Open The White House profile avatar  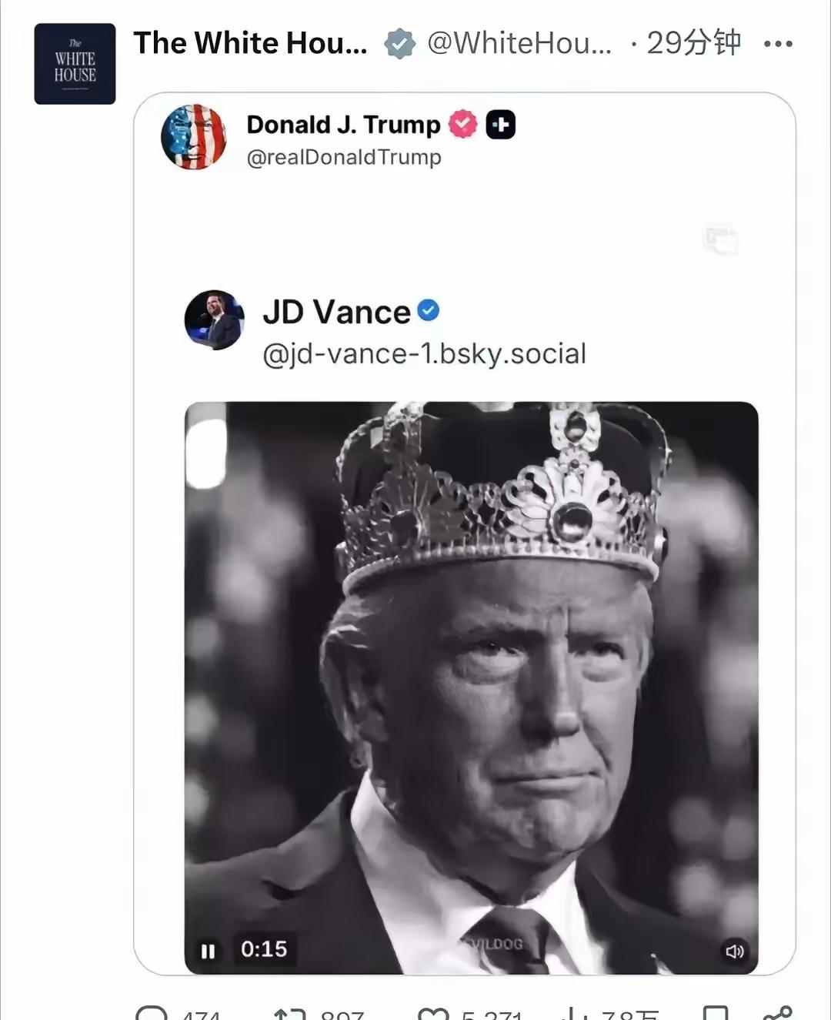pyautogui.click(x=75, y=64)
